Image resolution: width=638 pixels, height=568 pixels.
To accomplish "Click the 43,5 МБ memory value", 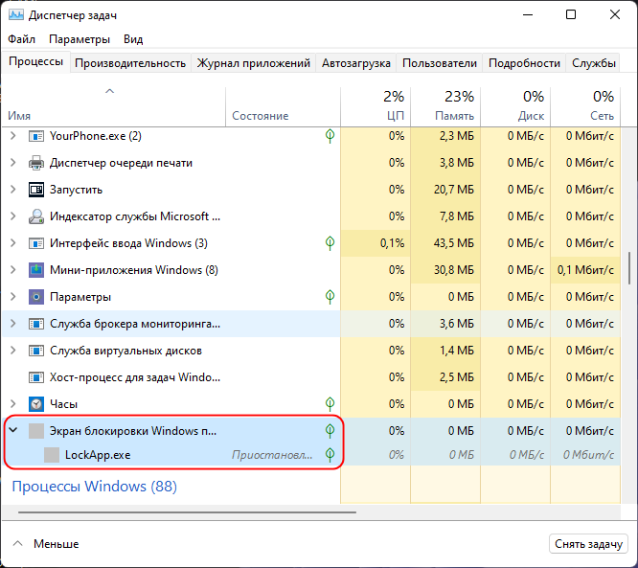I will (454, 243).
